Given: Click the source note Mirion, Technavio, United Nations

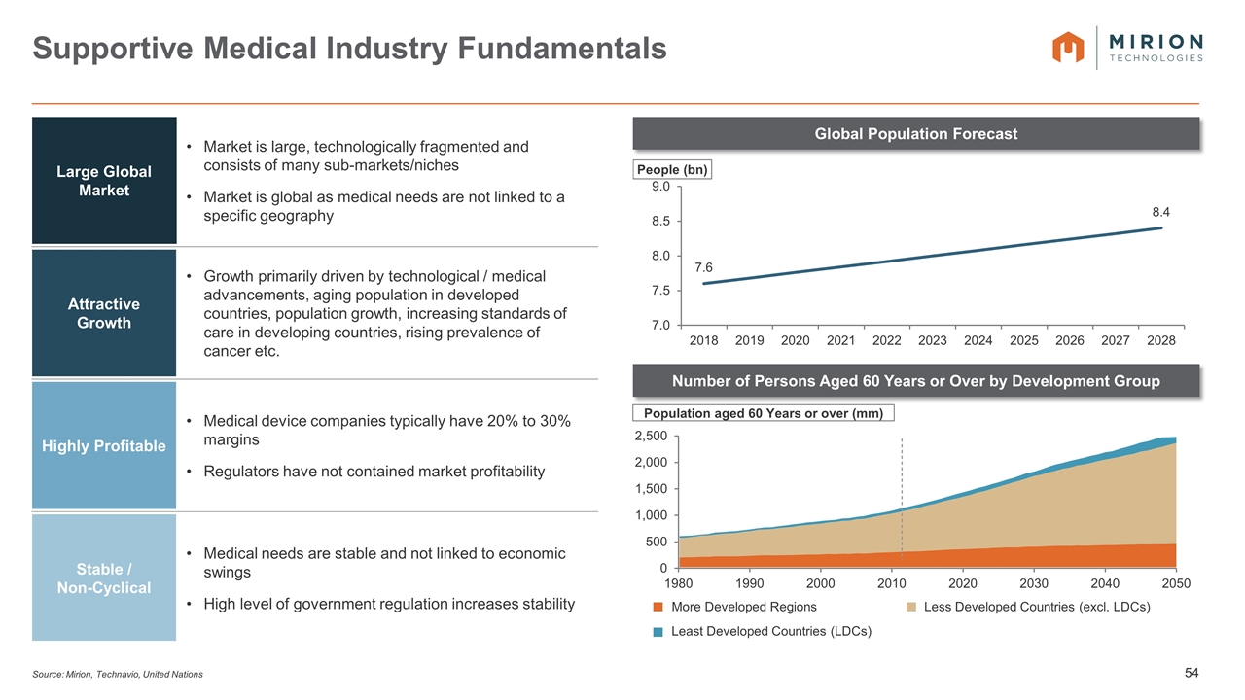Looking at the screenshot, I should 118,675.
